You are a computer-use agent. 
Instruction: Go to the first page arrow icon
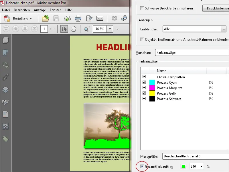6,29
